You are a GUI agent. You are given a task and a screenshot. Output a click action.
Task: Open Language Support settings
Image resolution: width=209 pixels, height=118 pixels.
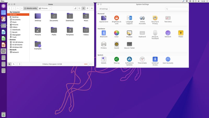point(129,20)
